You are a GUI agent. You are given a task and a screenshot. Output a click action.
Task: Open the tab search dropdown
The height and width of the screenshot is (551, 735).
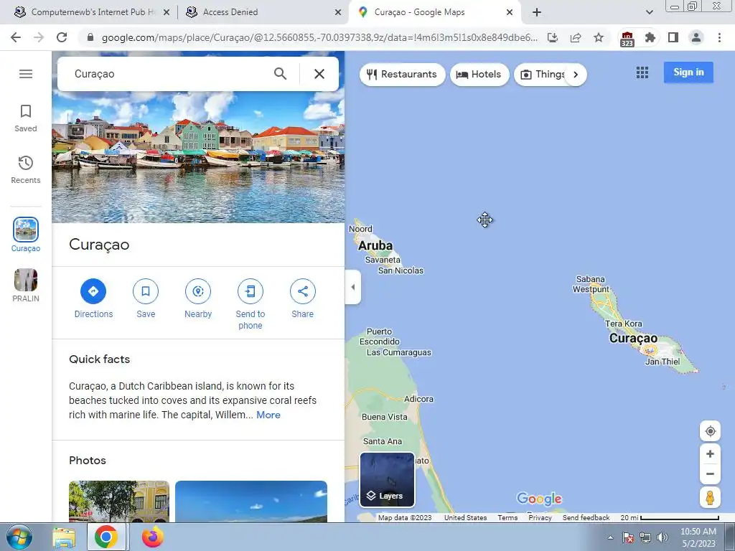(x=649, y=13)
